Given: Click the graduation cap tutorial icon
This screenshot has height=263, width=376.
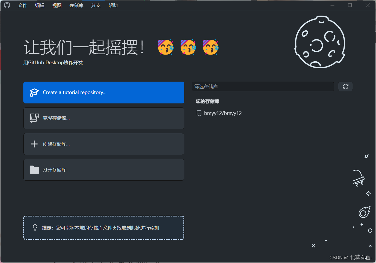Looking at the screenshot, I should click(x=34, y=93).
